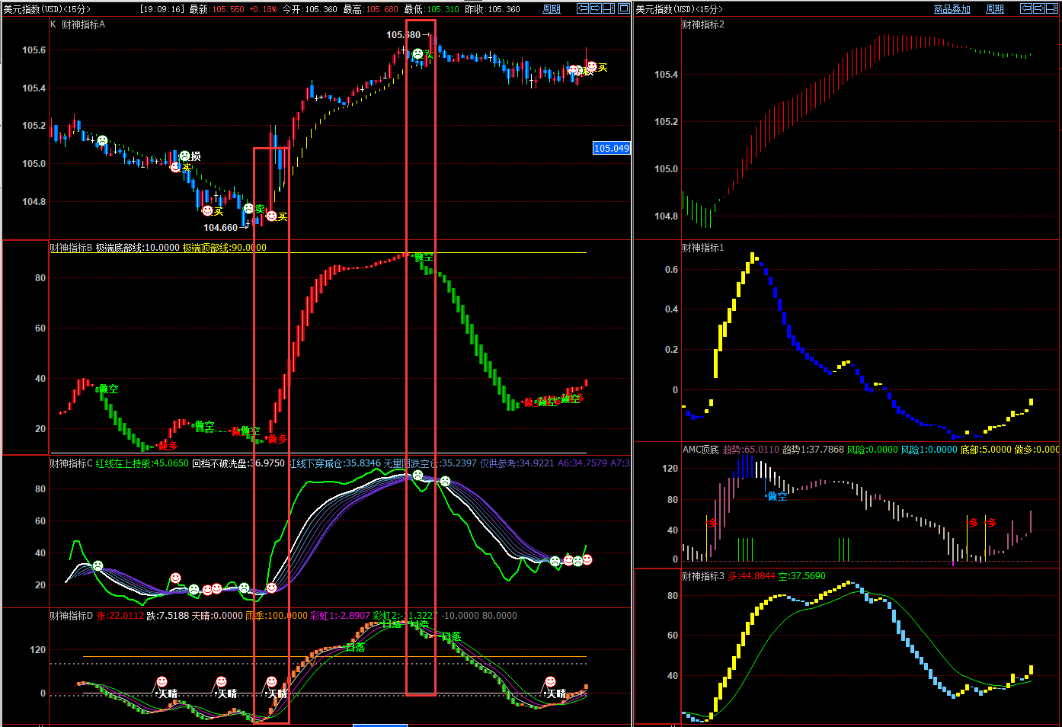
Task: Click the right arrow icon in right chart header
Action: [1038, 8]
